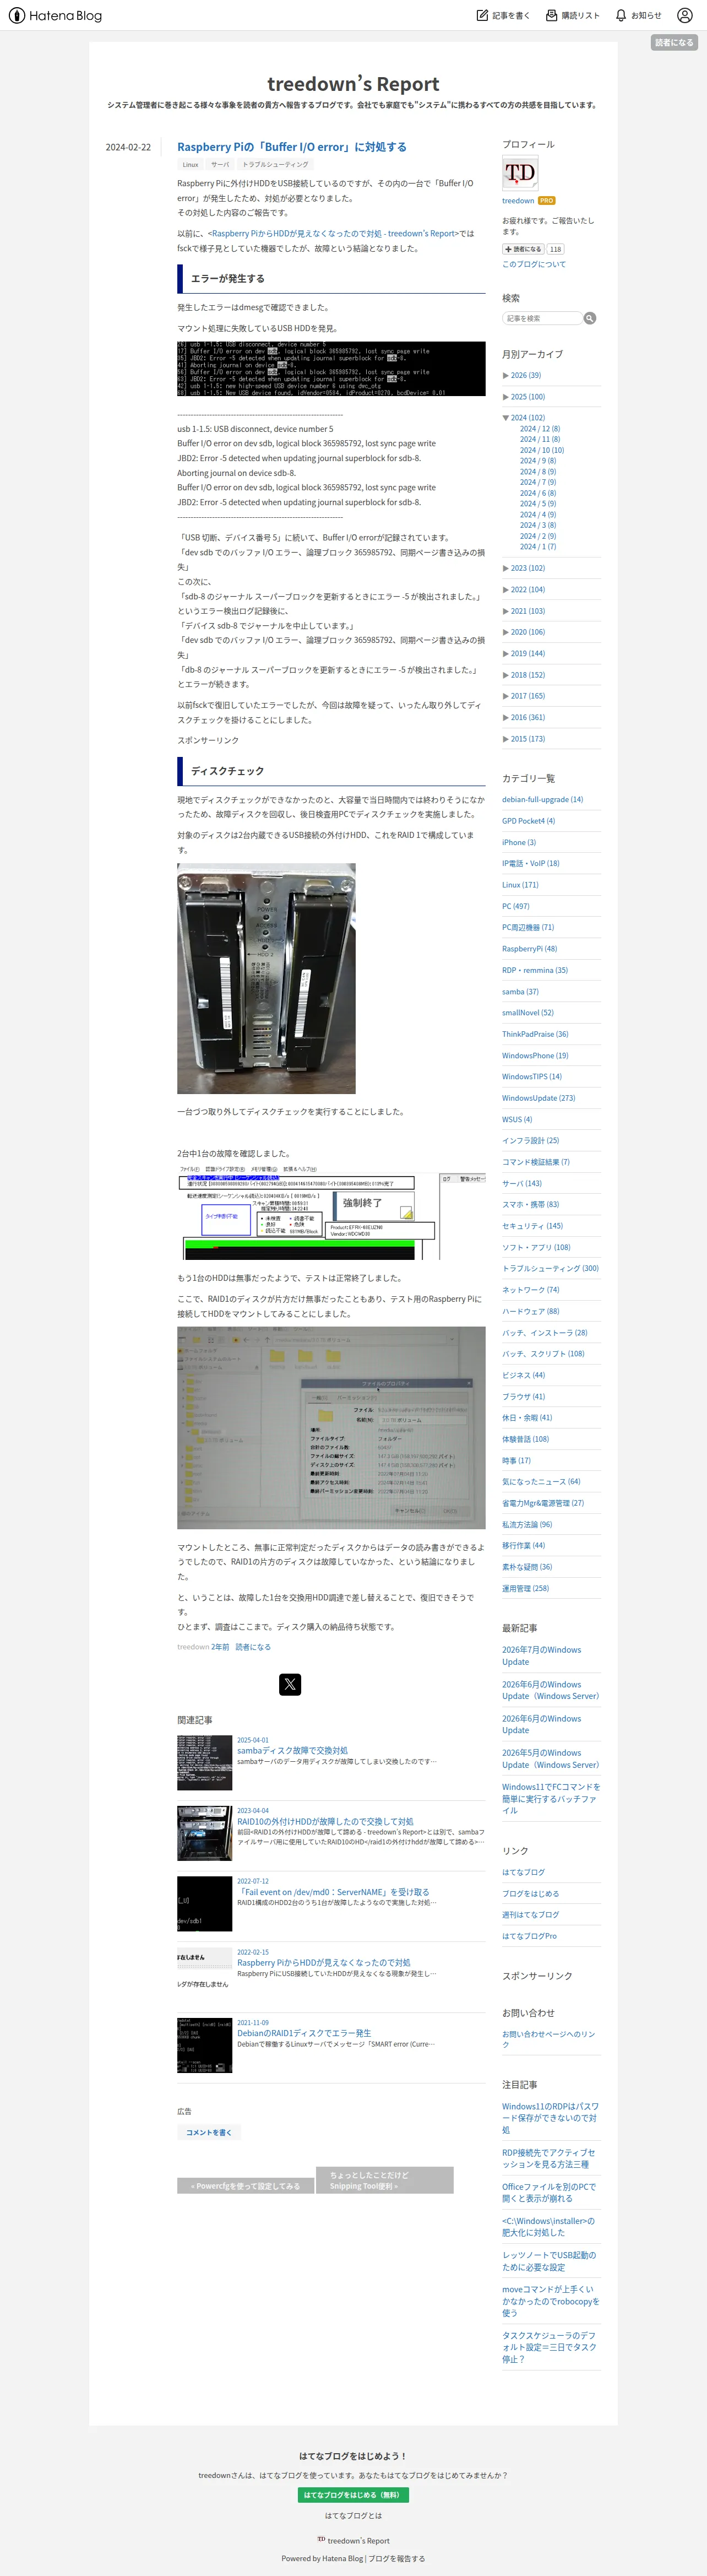Expand the 2020 (106) archive year
The image size is (707, 2576).
505,632
